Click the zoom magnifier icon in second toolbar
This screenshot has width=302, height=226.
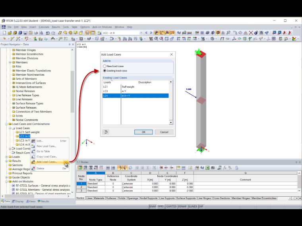tap(156, 39)
